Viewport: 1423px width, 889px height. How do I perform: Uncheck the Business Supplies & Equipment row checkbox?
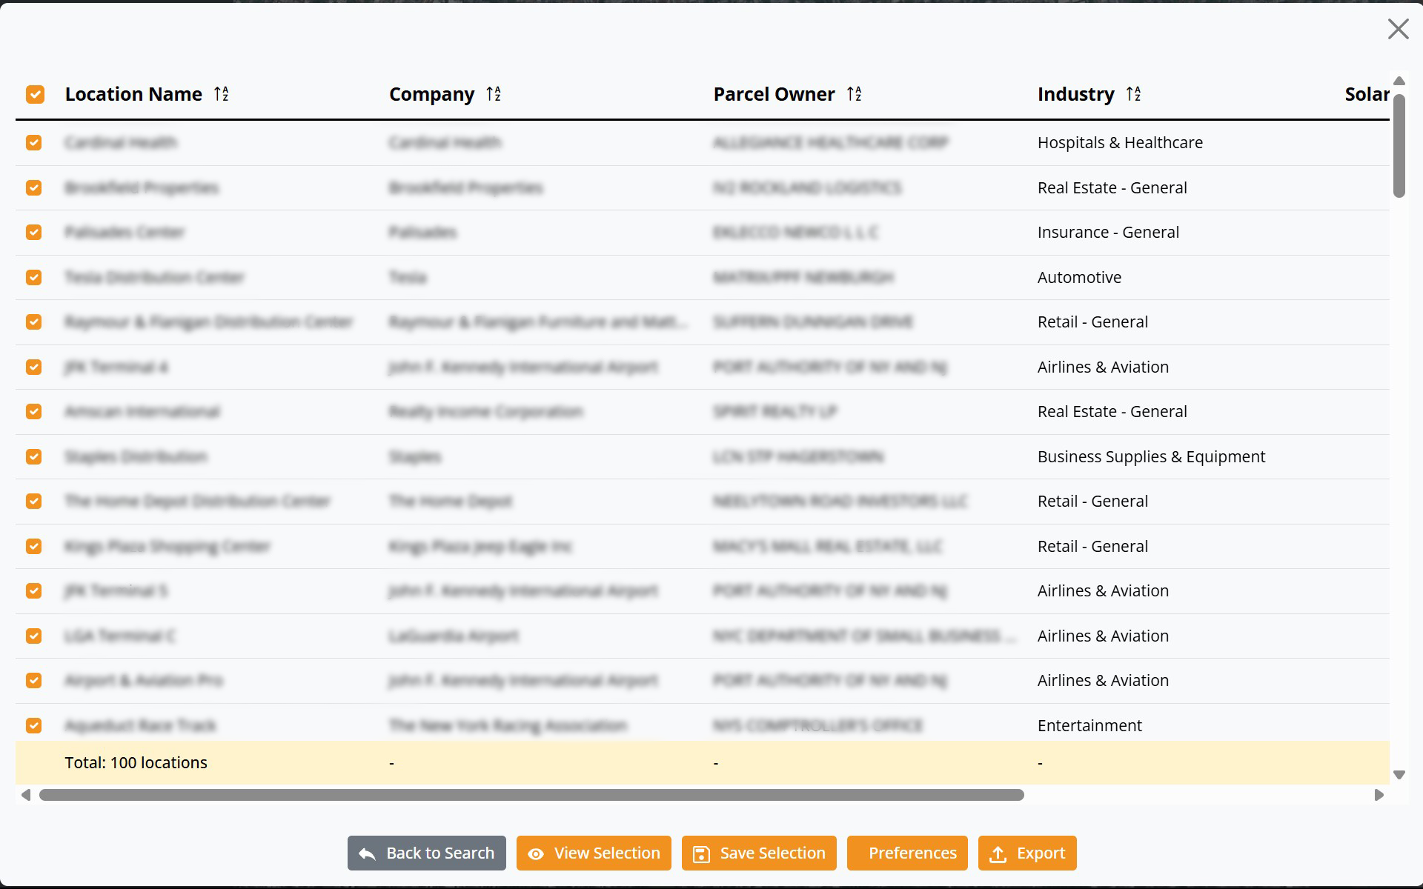tap(34, 456)
